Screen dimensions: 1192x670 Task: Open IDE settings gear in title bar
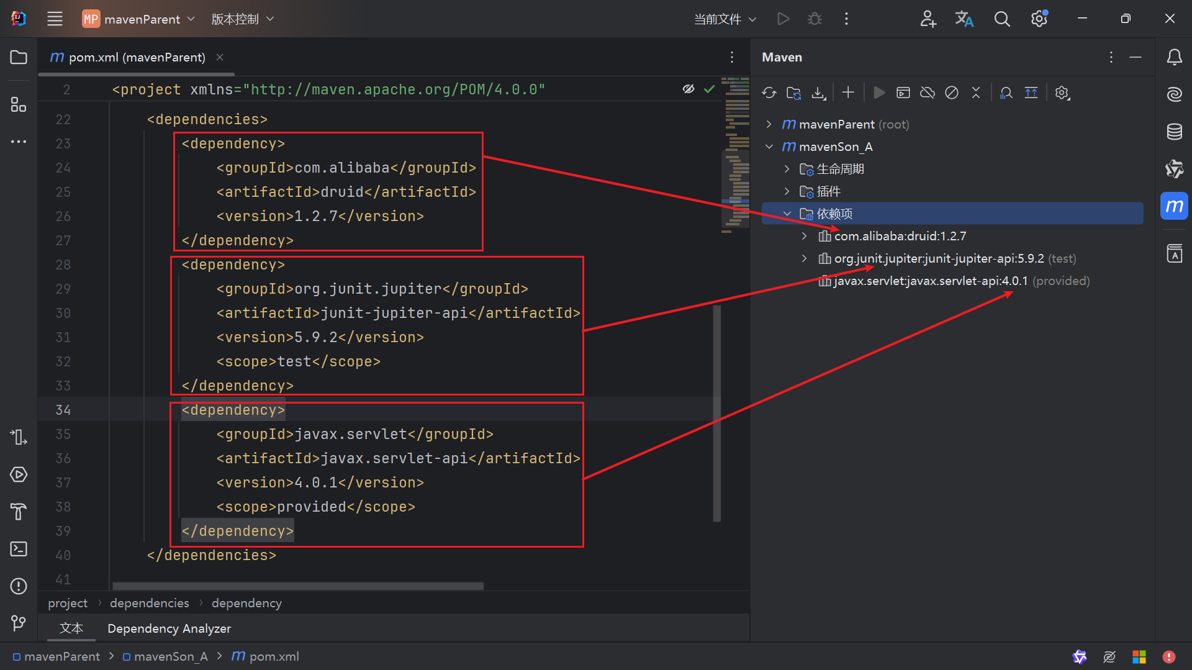(1039, 19)
